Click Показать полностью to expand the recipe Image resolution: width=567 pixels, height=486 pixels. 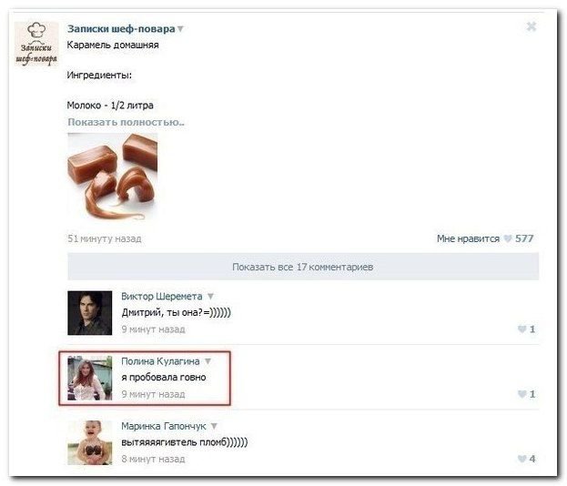126,122
